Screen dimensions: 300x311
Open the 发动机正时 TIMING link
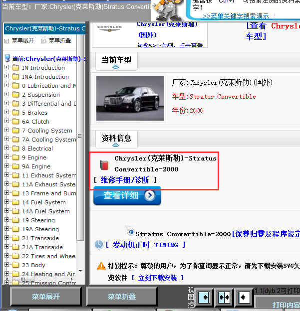145,245
